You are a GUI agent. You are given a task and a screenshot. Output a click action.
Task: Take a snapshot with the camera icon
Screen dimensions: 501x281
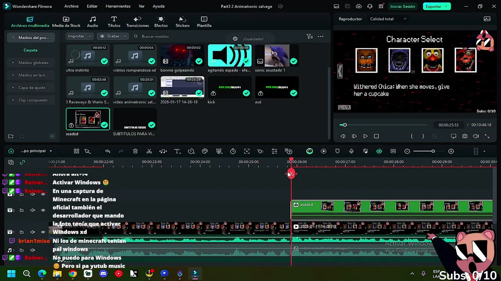[465, 136]
